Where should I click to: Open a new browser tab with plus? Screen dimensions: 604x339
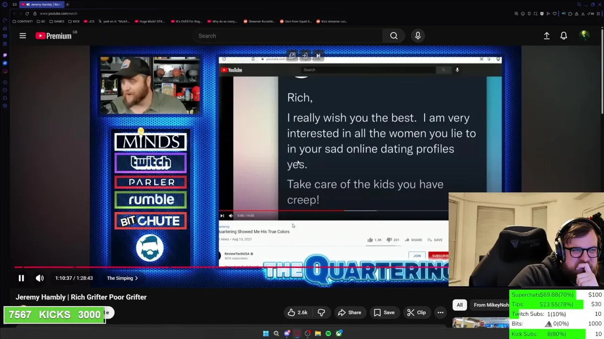point(67,4)
